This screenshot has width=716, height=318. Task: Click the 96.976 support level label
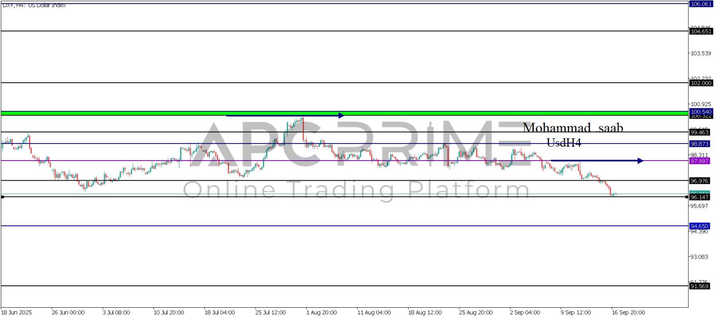(x=699, y=181)
